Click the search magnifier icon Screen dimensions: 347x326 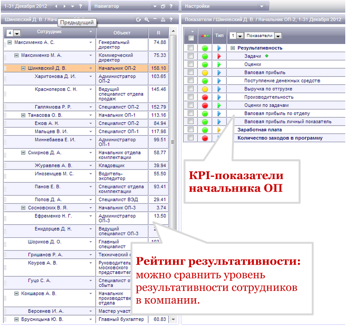coord(147,20)
